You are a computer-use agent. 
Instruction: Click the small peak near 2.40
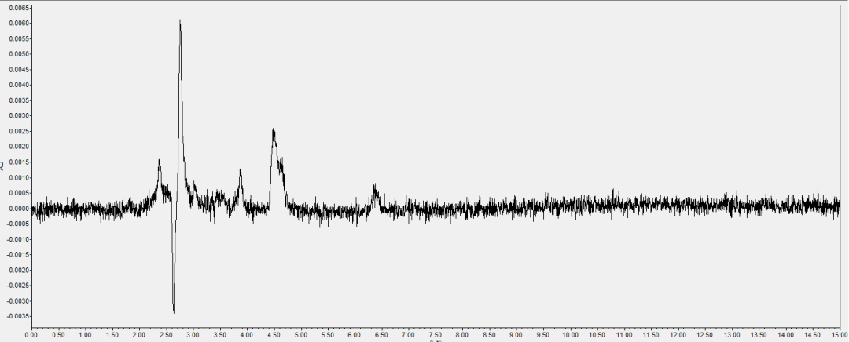tap(159, 161)
